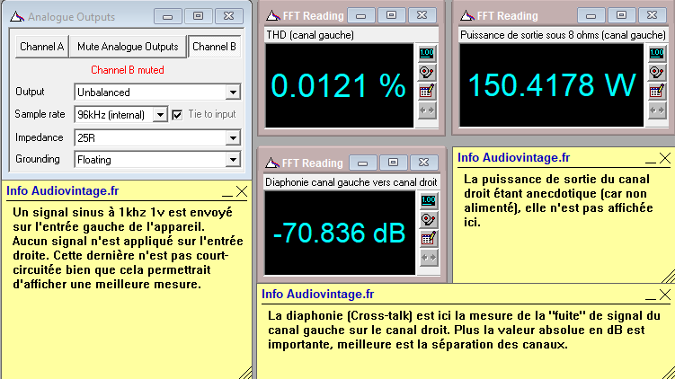Click the double-arrow icon in THD reading window
The image size is (675, 379).
(x=427, y=110)
